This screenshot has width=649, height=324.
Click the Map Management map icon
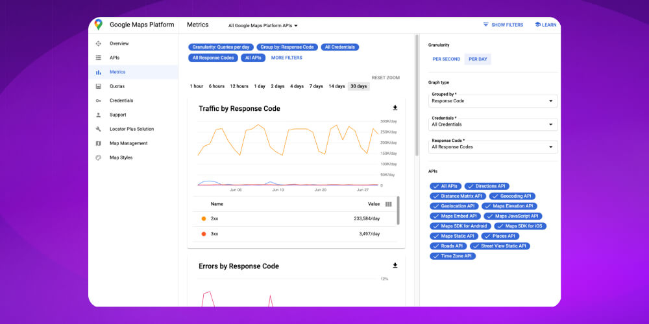coord(98,143)
